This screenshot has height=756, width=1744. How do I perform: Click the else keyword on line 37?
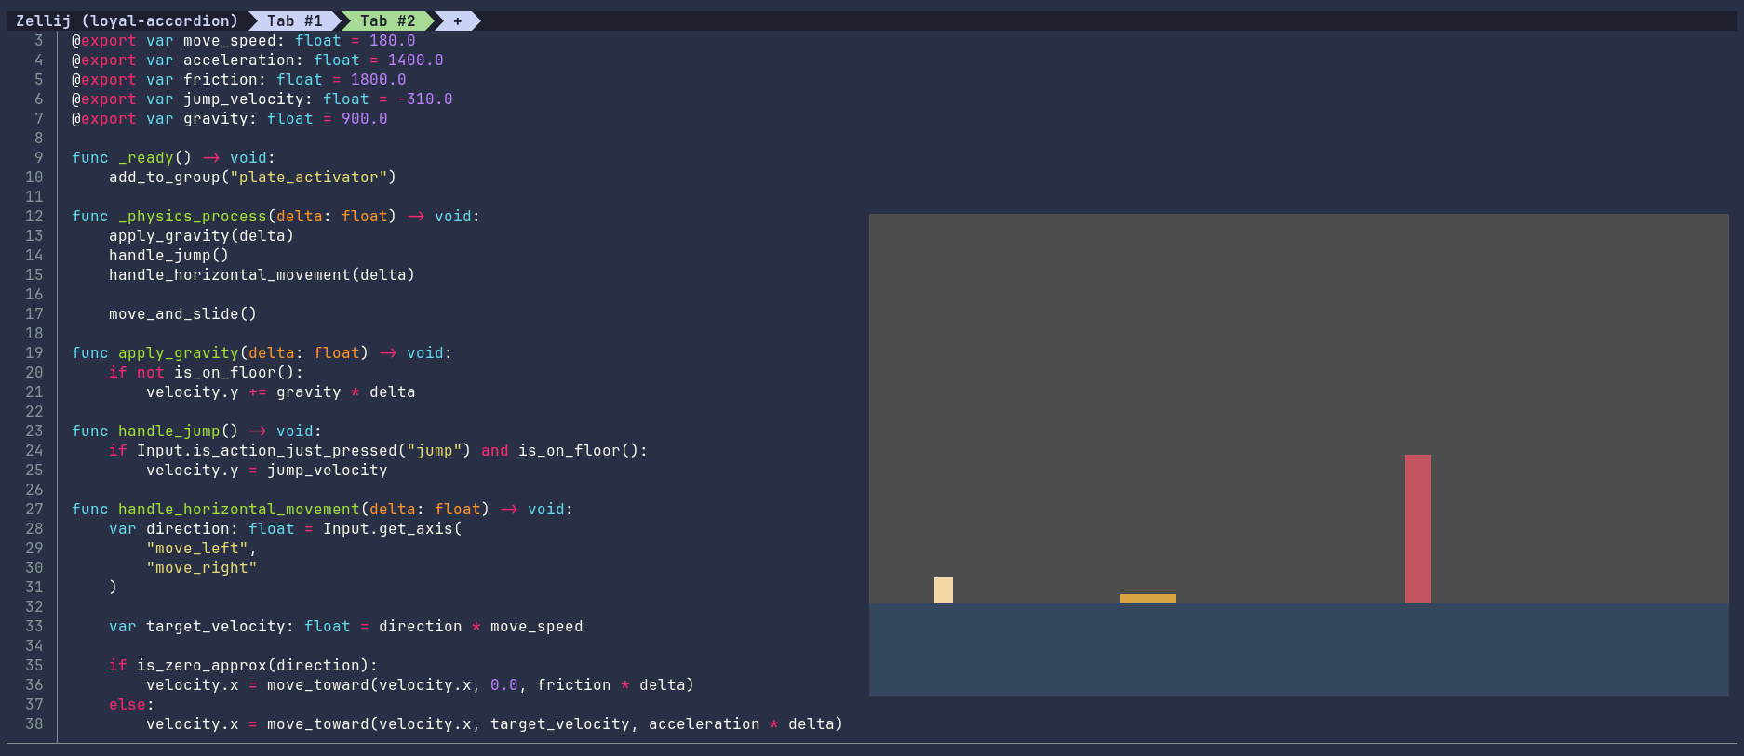click(x=127, y=705)
